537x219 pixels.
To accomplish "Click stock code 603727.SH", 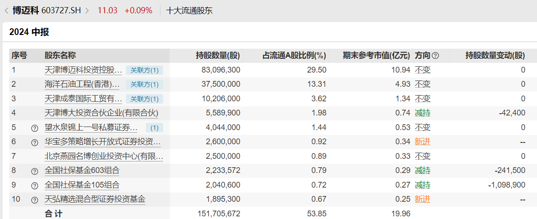I will point(61,10).
